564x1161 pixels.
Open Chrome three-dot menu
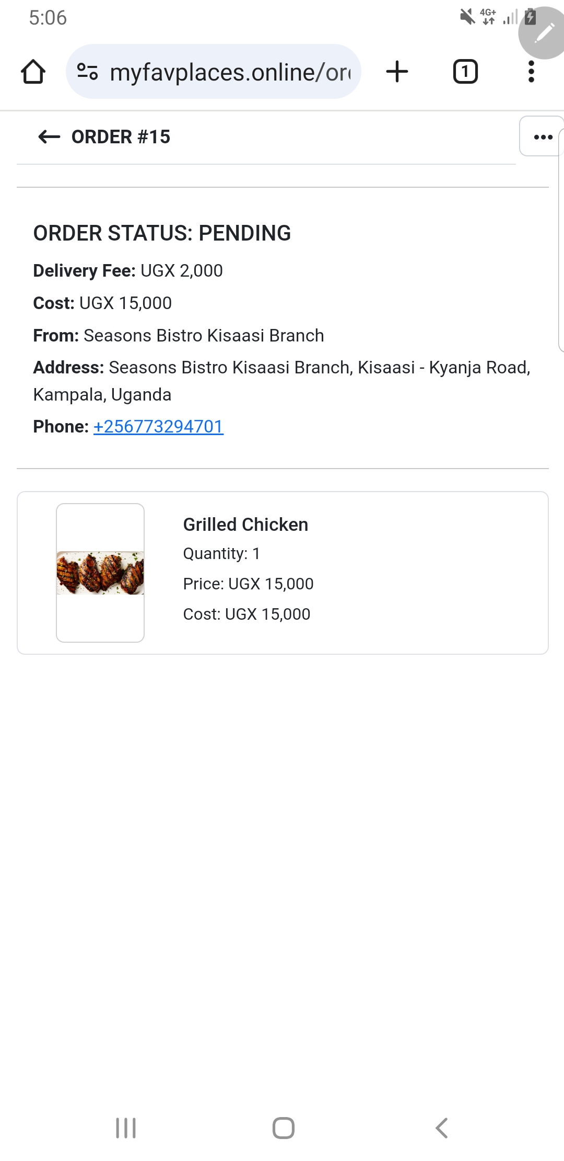531,72
